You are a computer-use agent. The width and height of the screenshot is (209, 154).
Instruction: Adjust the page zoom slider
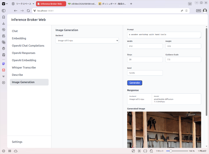[x=177, y=151]
